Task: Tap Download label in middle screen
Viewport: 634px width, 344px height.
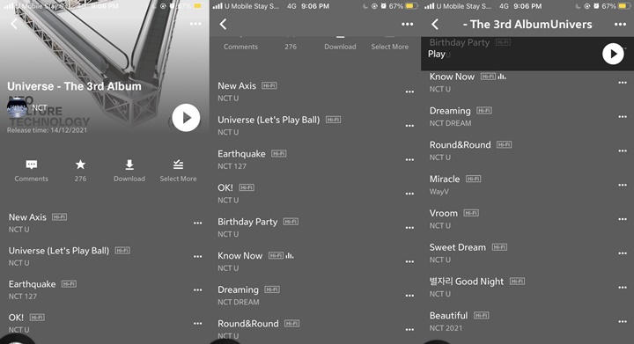Action: pos(340,47)
